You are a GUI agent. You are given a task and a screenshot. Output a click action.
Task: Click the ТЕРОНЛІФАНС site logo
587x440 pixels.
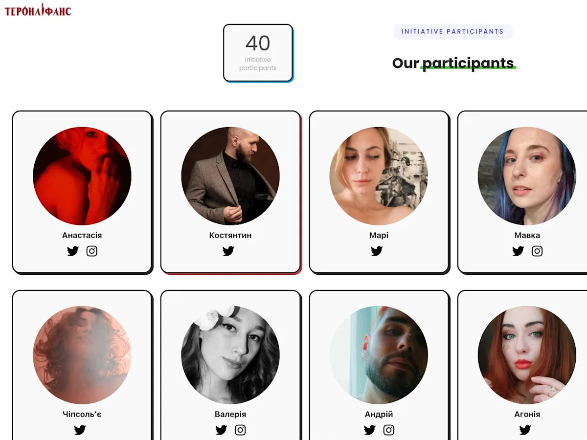point(38,10)
